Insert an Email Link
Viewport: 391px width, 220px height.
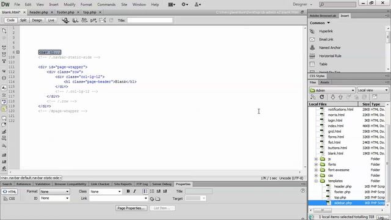point(326,39)
